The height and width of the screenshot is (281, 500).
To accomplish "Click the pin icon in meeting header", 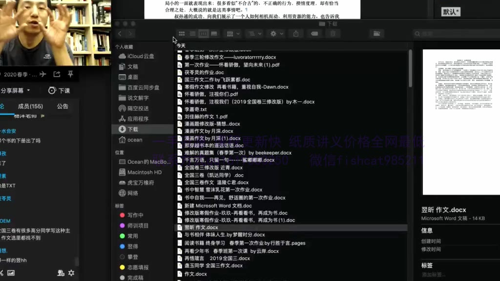I will coord(70,74).
